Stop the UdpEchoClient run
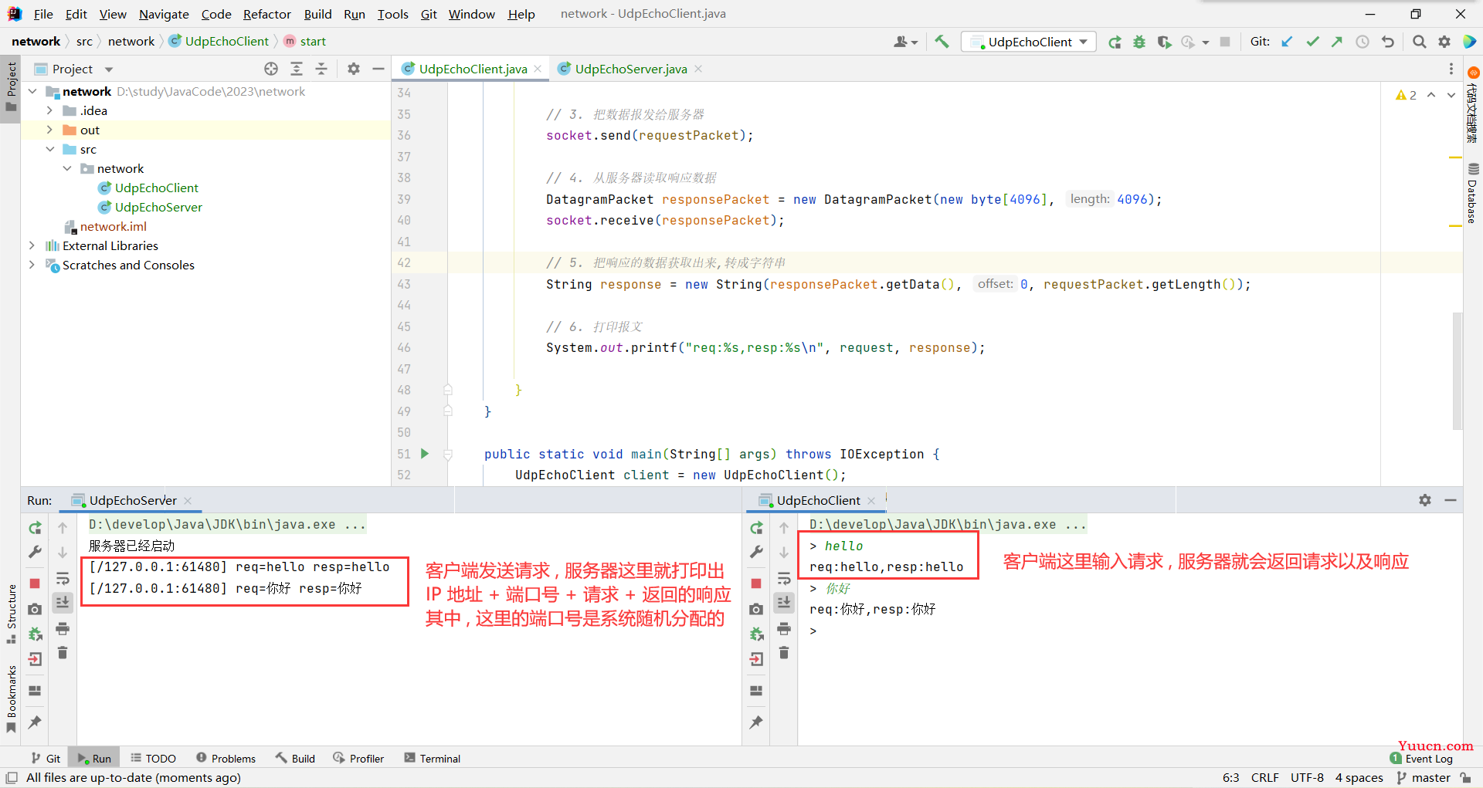Viewport: 1483px width, 788px height. [756, 583]
